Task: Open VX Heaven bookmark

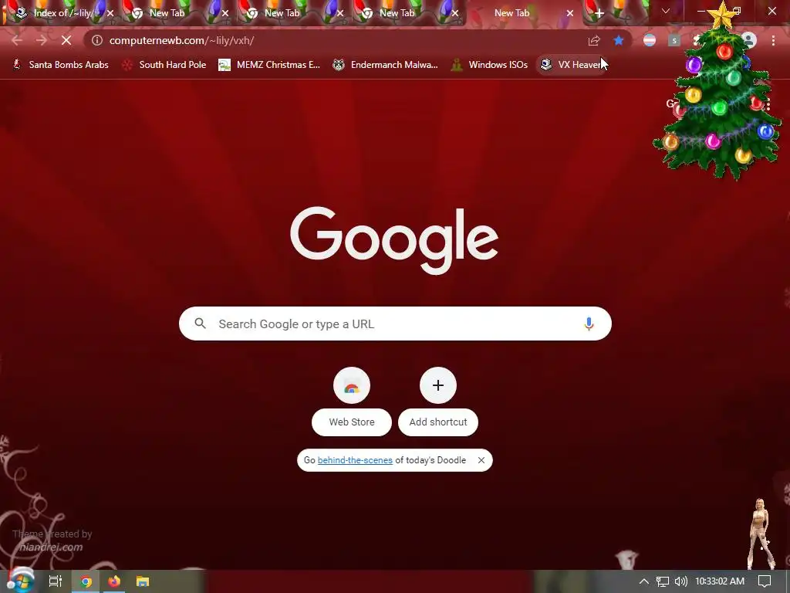Action: (572, 65)
